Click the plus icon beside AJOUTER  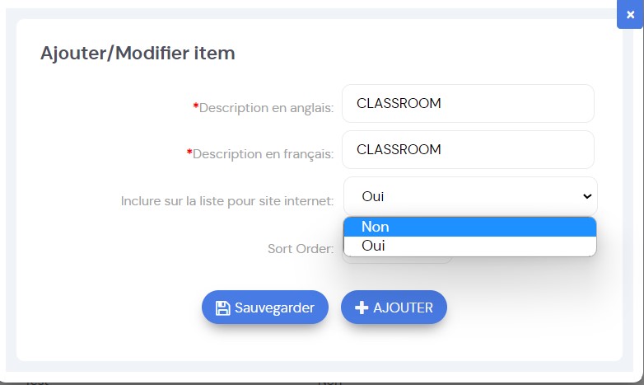(x=362, y=308)
